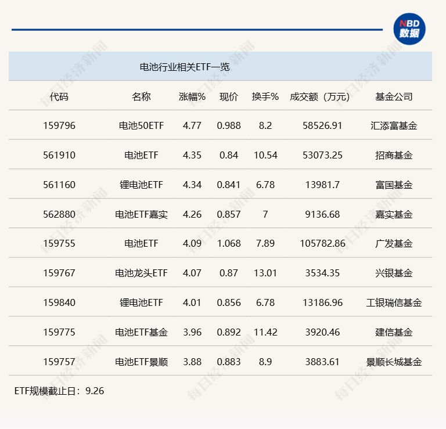Select fund code 561910

click(x=59, y=155)
